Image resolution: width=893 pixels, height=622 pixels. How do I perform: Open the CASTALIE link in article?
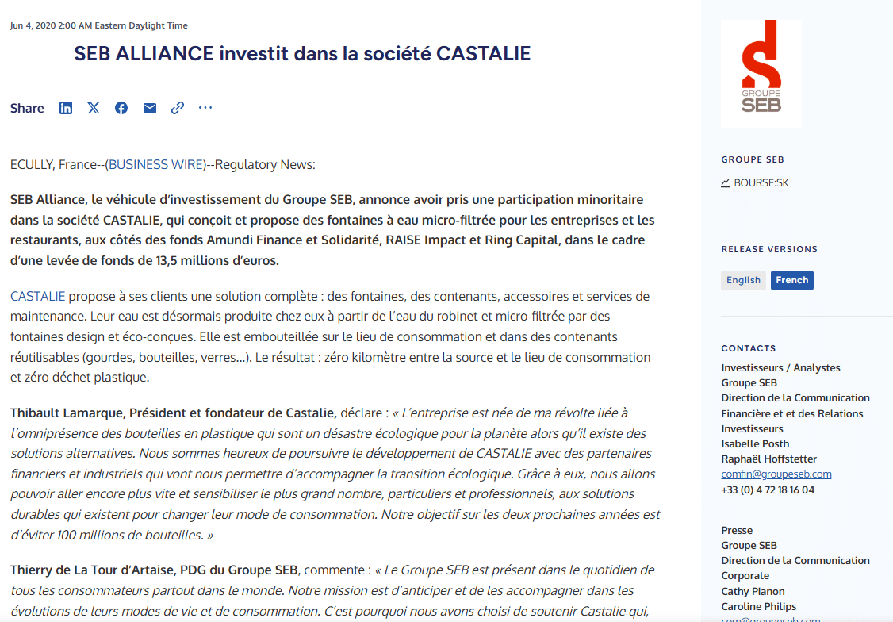pyautogui.click(x=37, y=296)
